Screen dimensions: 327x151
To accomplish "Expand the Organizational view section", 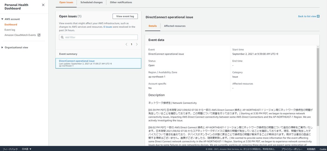I will [x=2, y=48].
